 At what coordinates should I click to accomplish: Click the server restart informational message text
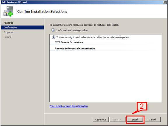pyautogui.click(x=93, y=37)
